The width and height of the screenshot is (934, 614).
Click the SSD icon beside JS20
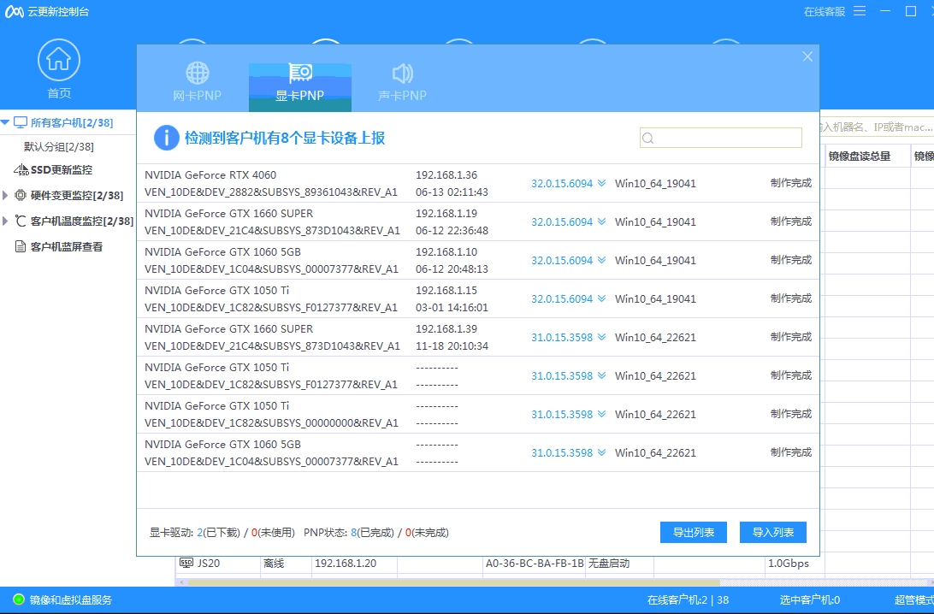[x=186, y=563]
